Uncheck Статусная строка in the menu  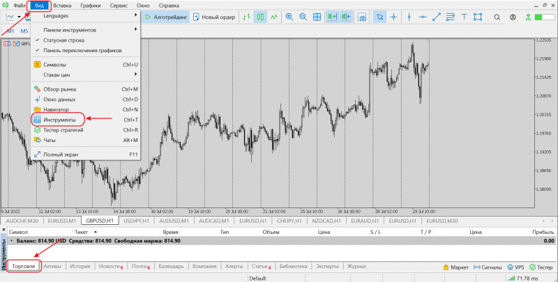86,40
